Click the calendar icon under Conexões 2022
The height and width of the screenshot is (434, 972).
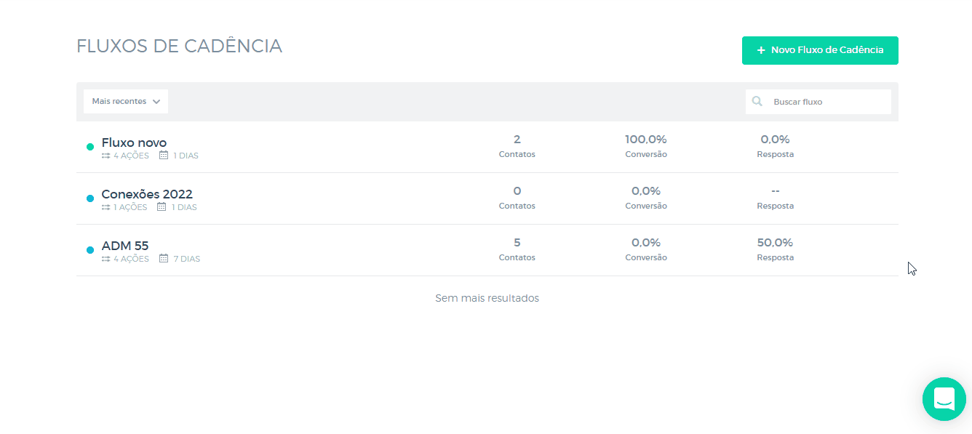(x=162, y=207)
